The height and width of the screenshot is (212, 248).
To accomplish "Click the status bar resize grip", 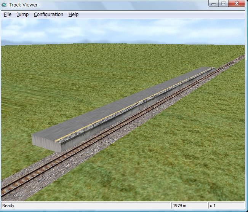I will point(244,208).
